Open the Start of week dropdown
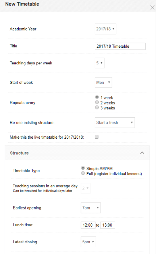This screenshot has width=156, height=254. (104, 82)
